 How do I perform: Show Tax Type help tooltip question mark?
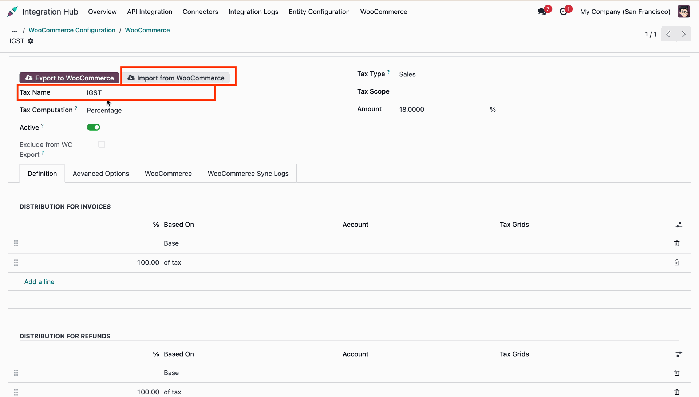pyautogui.click(x=388, y=72)
